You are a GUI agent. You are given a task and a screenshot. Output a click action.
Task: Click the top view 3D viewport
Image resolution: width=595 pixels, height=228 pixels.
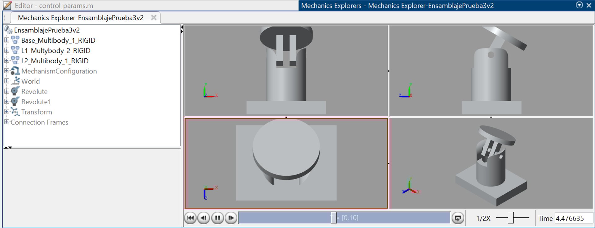pos(286,163)
